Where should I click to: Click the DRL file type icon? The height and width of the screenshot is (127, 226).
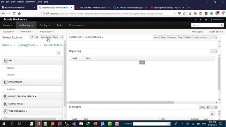pyautogui.click(x=6, y=61)
